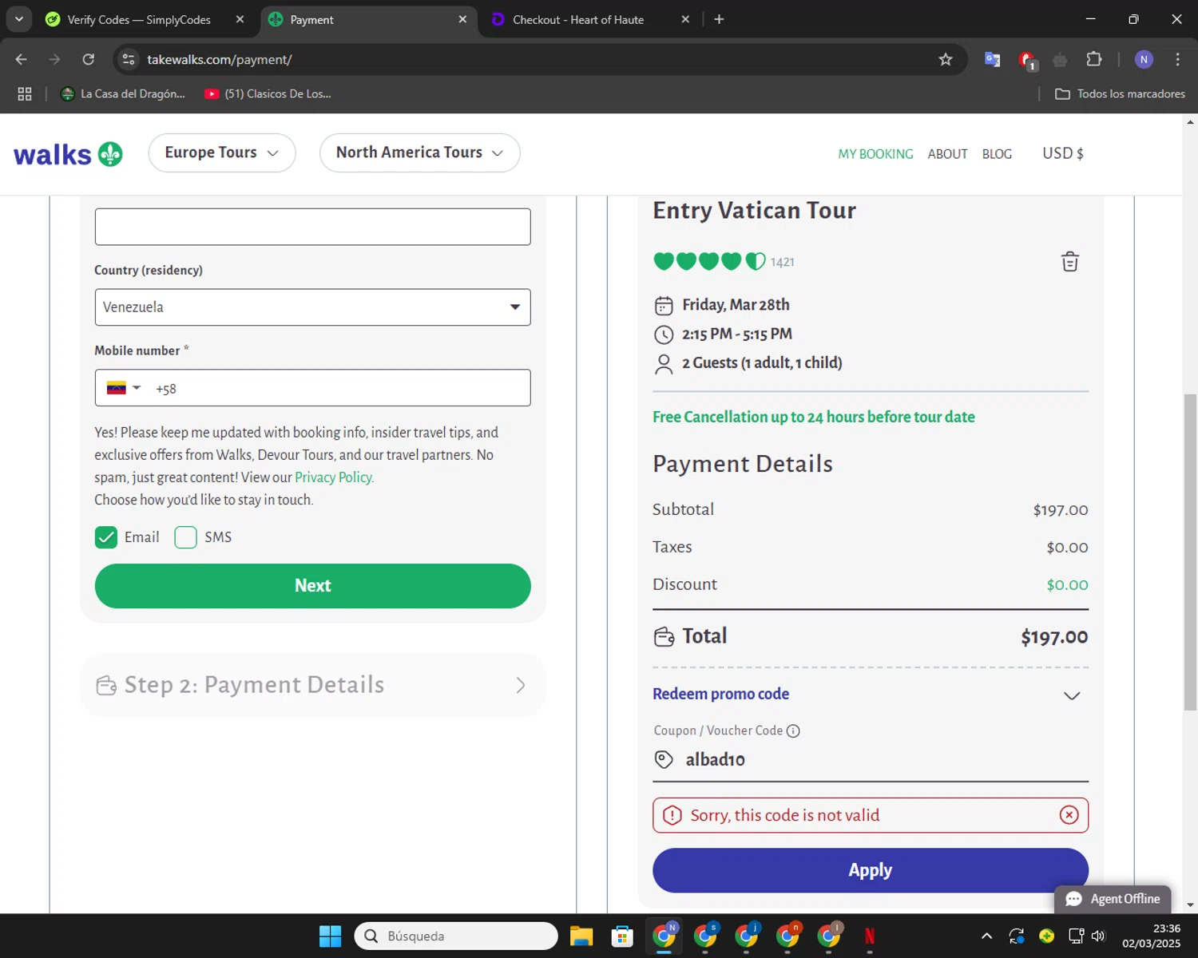Image resolution: width=1198 pixels, height=958 pixels.
Task: Click the empty text field above Country
Action: point(312,227)
